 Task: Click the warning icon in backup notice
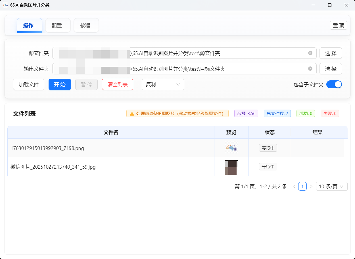tap(132, 114)
